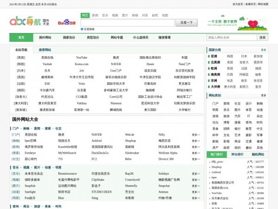The image size is (278, 209).
Task: Click 更多 in the 国家分类 header
Action: point(264,50)
